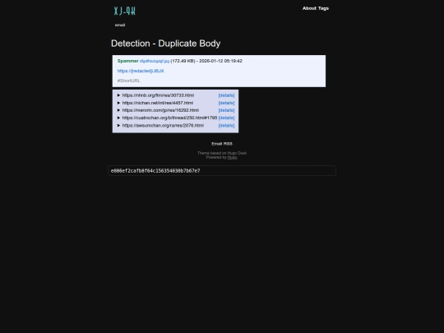444x333 pixels.
Task: Click the Spammer poster name
Action: [128, 61]
